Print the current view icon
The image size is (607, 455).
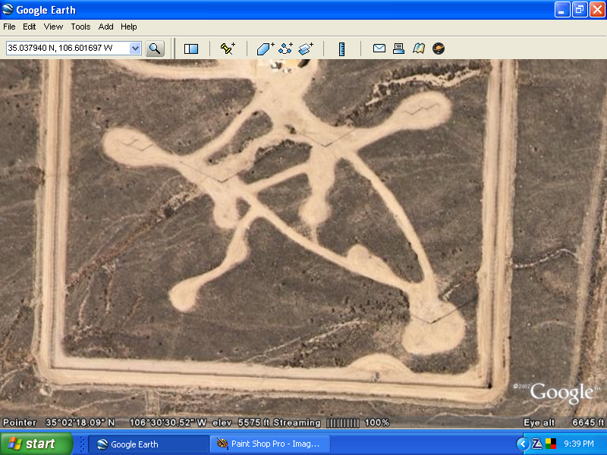(x=398, y=49)
